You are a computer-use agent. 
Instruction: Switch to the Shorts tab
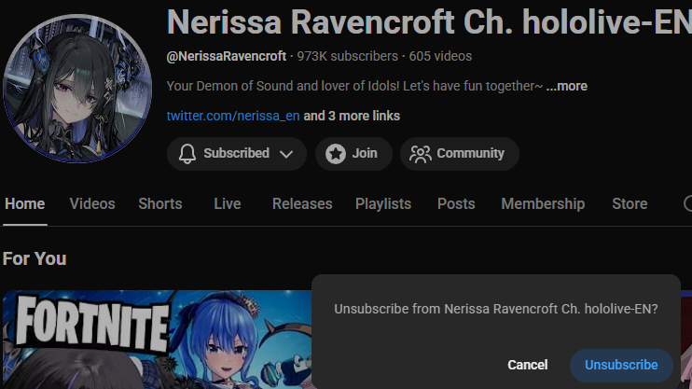[x=160, y=204]
